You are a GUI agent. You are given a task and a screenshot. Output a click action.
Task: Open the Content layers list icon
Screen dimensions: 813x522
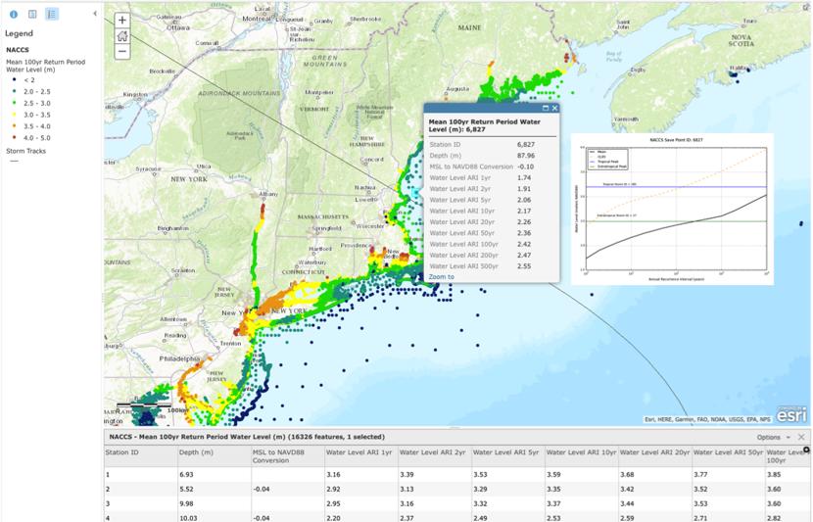pyautogui.click(x=32, y=14)
